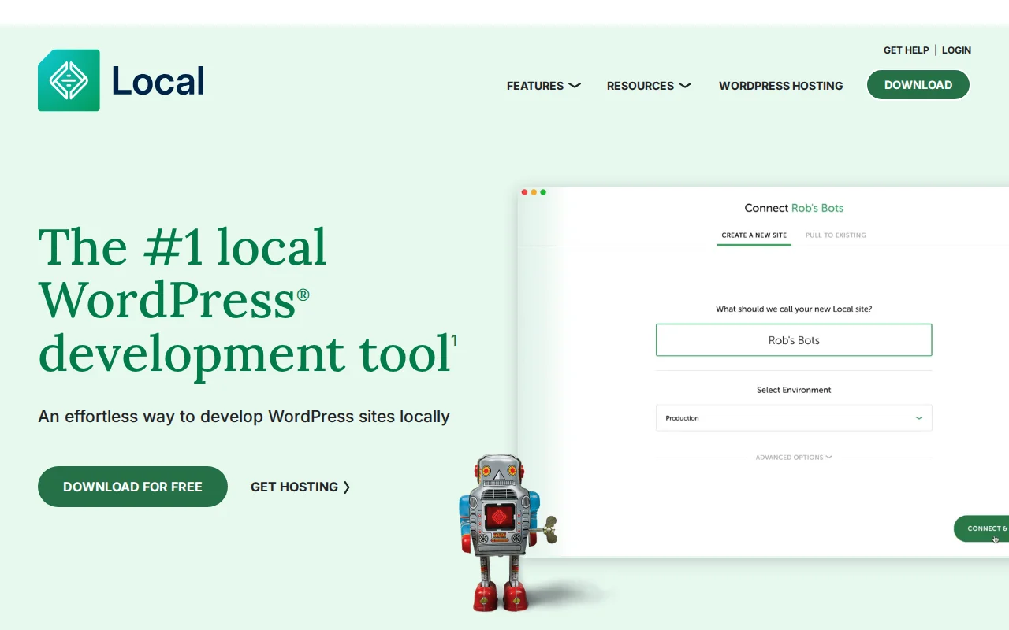Screen dimensions: 1009x630
Task: Open the GET HELP link
Action: point(906,50)
